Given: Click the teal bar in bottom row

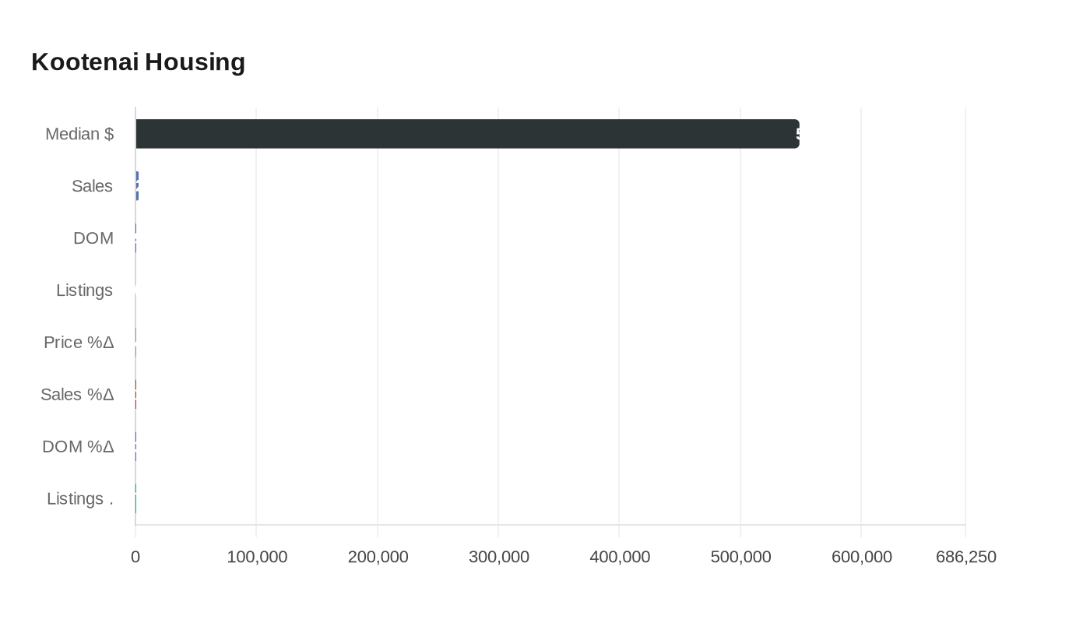Looking at the screenshot, I should [136, 499].
